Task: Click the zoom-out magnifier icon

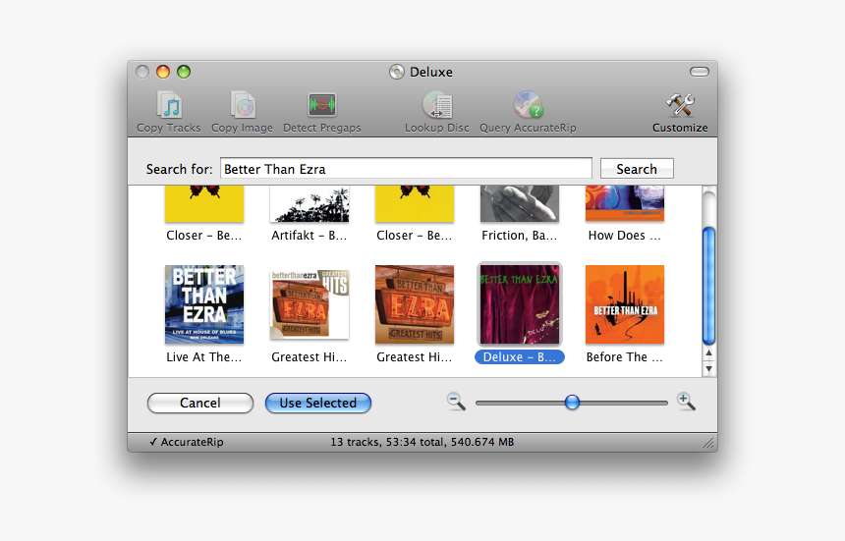Action: [456, 402]
